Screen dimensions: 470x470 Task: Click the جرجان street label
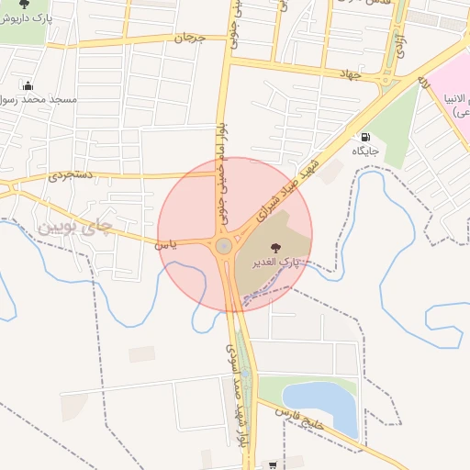point(190,39)
